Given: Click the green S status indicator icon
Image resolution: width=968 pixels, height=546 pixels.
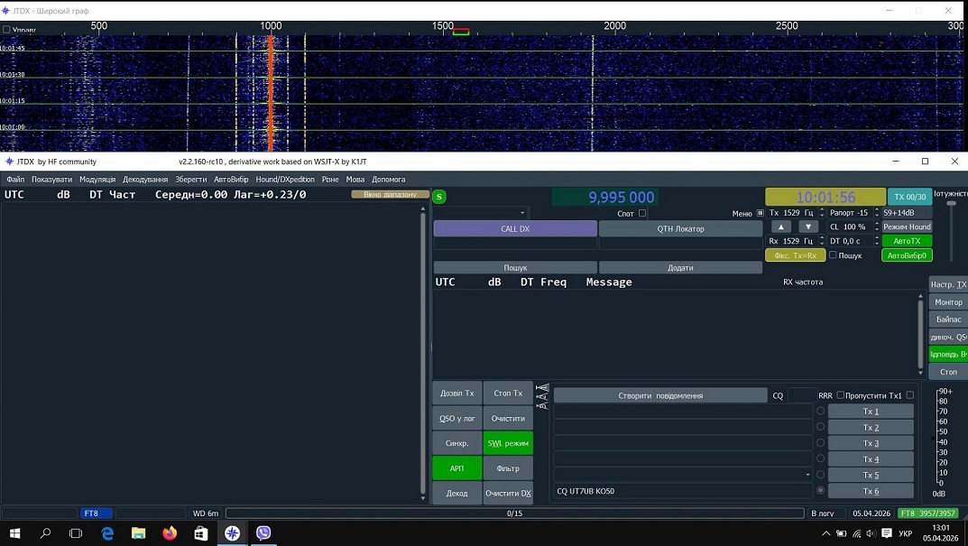Looking at the screenshot, I should [439, 197].
